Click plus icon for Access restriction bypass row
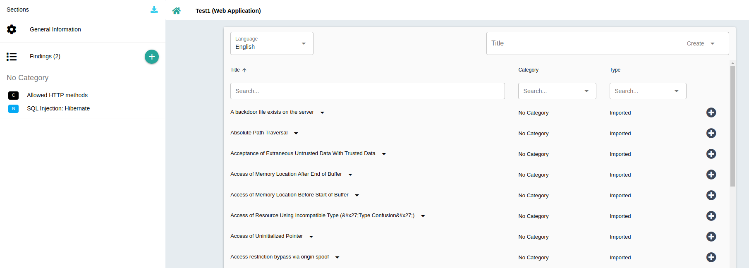The image size is (749, 268). tap(711, 257)
